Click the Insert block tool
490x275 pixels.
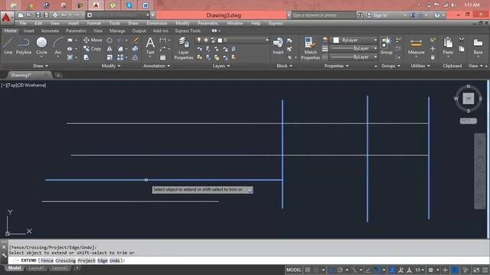click(x=278, y=46)
